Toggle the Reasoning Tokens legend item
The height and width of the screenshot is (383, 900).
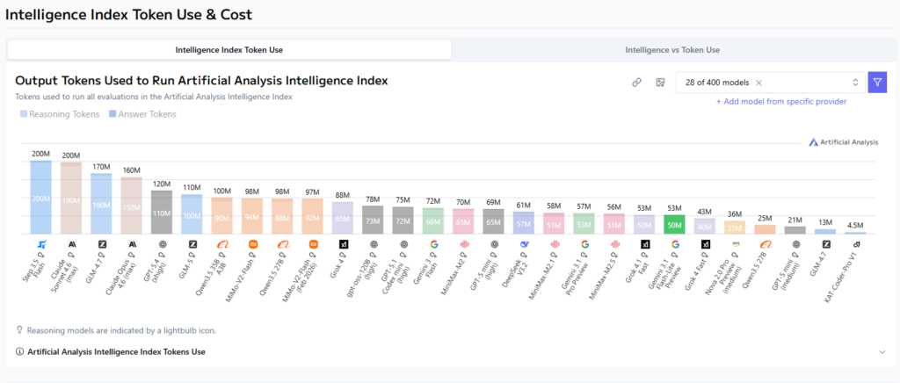tap(59, 114)
